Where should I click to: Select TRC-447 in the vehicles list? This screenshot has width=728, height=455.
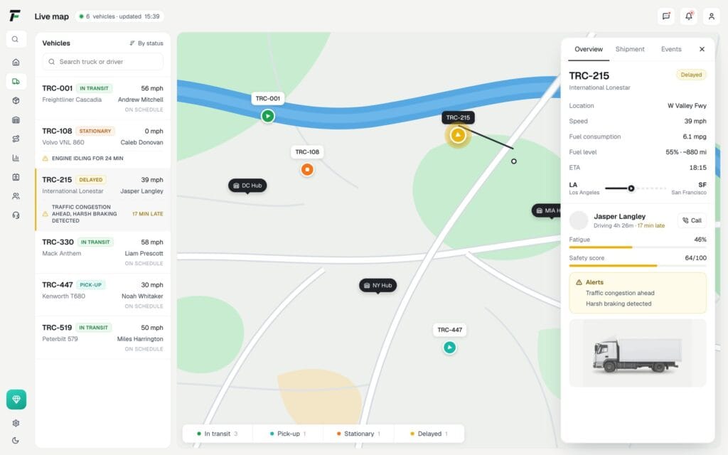click(x=102, y=295)
